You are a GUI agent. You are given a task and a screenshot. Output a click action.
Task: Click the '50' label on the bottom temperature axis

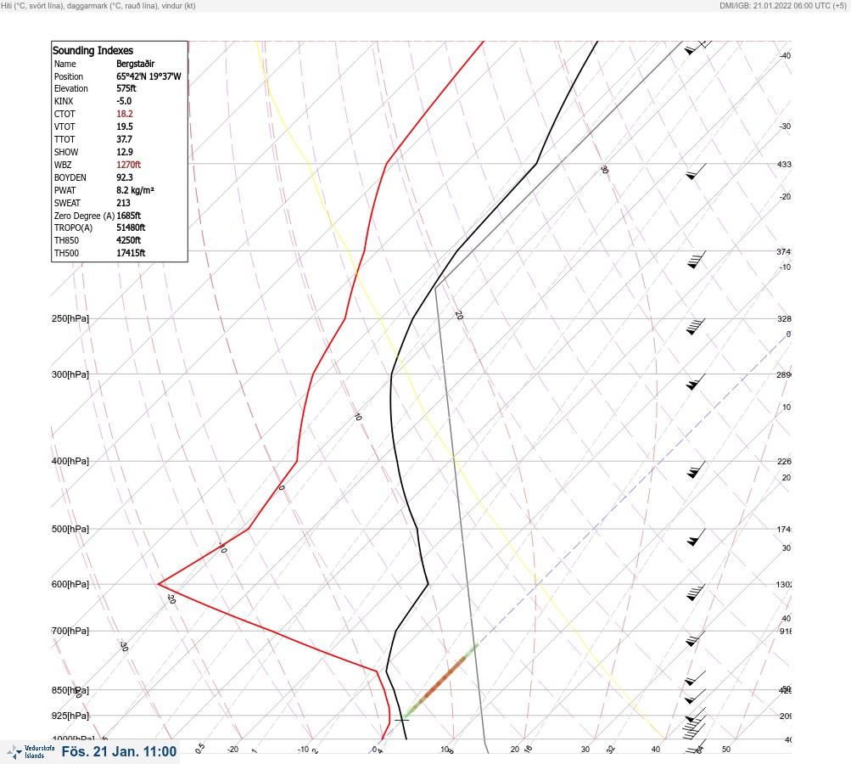click(726, 750)
